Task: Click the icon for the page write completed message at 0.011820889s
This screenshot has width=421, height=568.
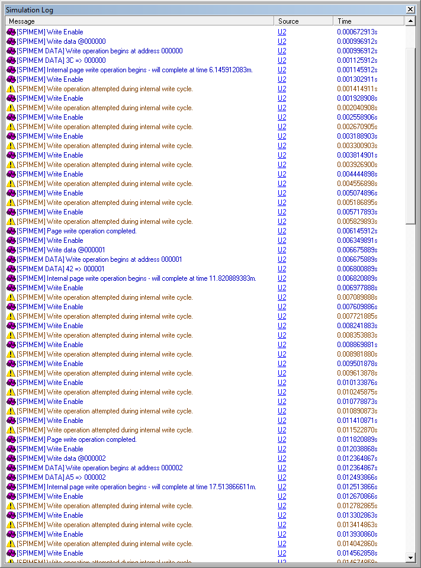Action: pos(11,439)
